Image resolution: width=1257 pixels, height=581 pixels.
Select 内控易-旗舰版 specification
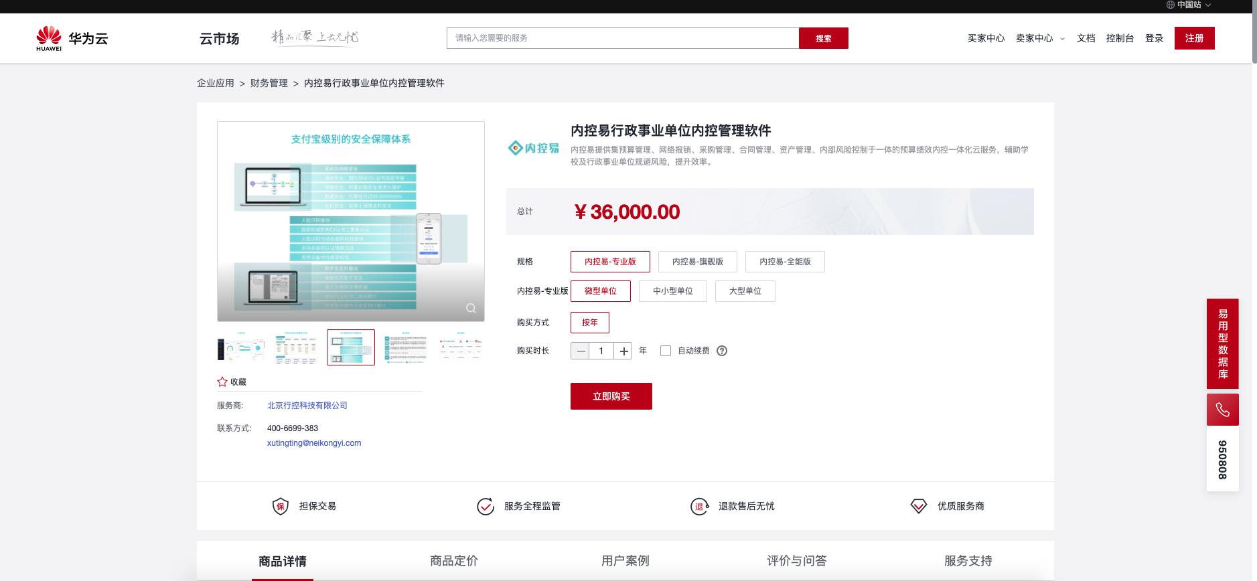tap(698, 262)
